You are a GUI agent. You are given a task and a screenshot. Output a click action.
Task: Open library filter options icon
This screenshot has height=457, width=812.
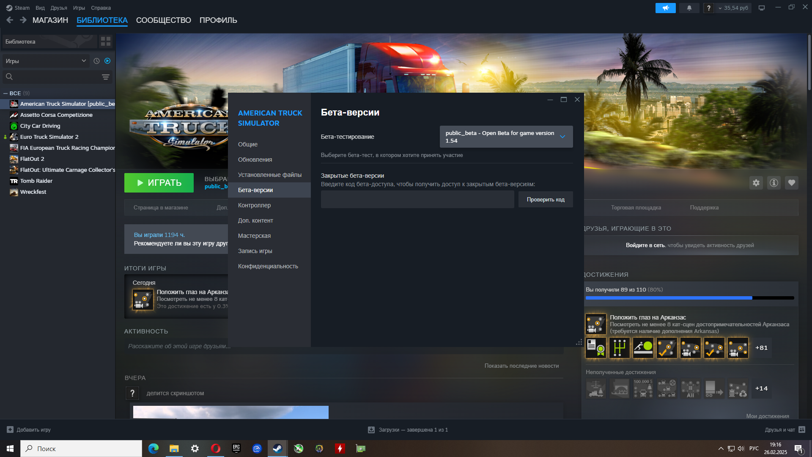click(105, 77)
